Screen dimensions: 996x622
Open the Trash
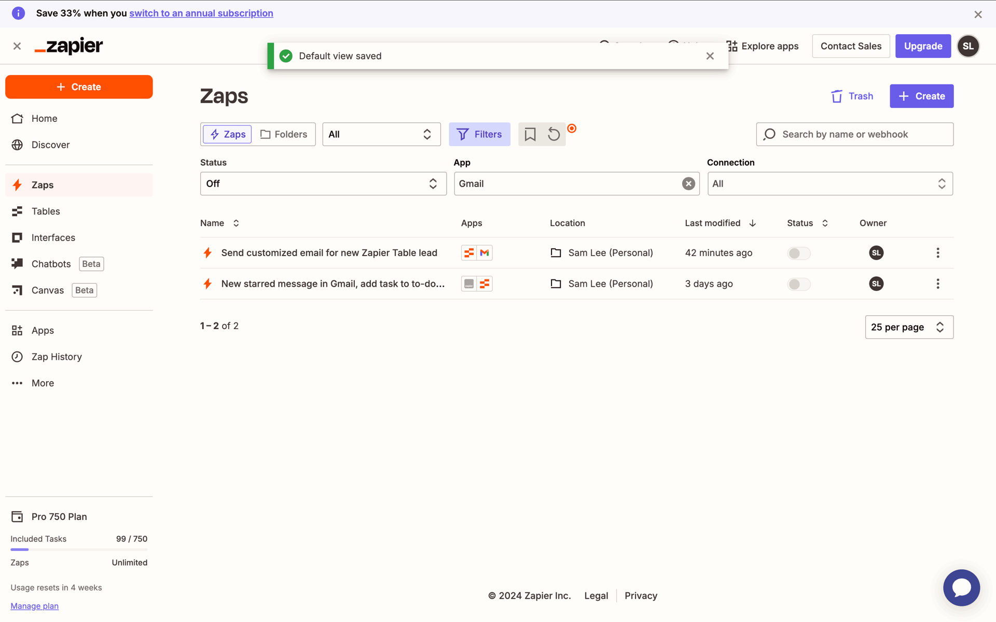[852, 96]
